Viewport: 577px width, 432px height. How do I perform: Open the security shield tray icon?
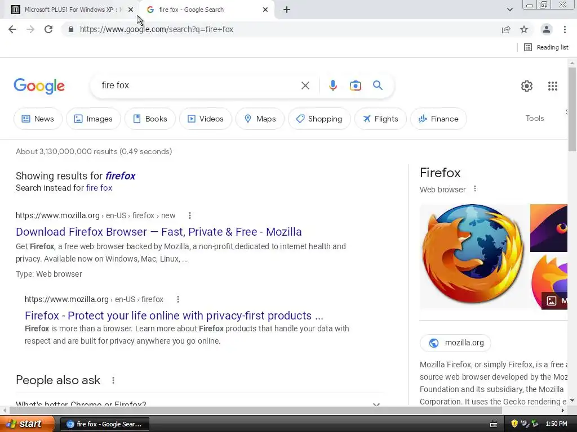point(514,424)
